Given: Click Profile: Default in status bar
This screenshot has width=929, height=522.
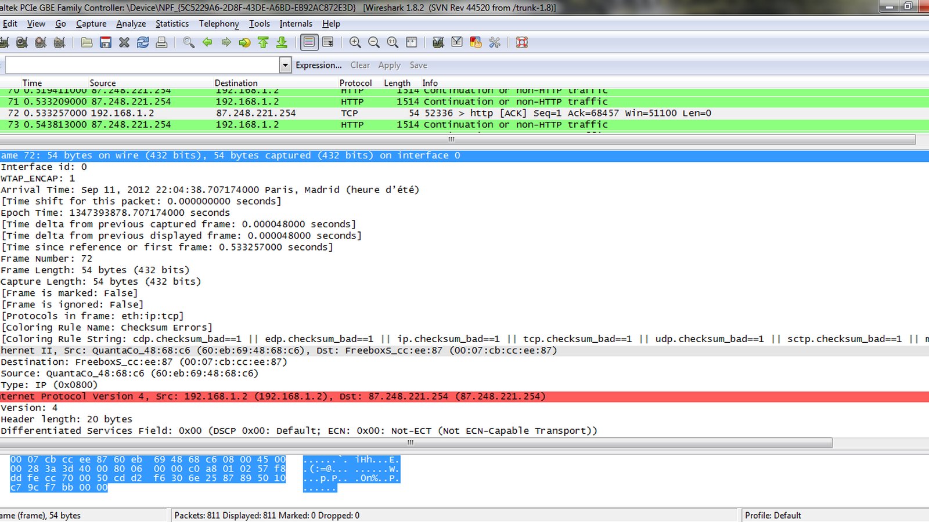Looking at the screenshot, I should coord(773,515).
